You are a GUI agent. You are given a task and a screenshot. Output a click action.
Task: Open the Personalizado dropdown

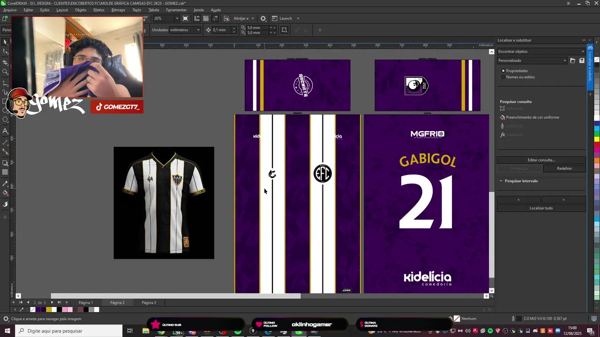pyautogui.click(x=532, y=60)
